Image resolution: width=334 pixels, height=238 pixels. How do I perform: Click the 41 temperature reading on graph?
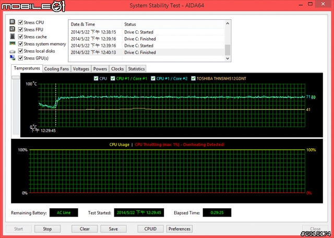(x=308, y=110)
